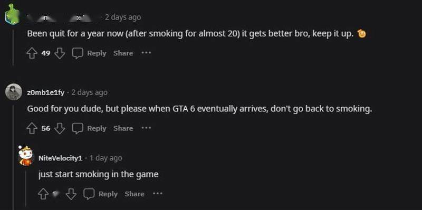422x210 pixels.
Task: Share the 'Been quit for a year' comment
Action: click(123, 53)
